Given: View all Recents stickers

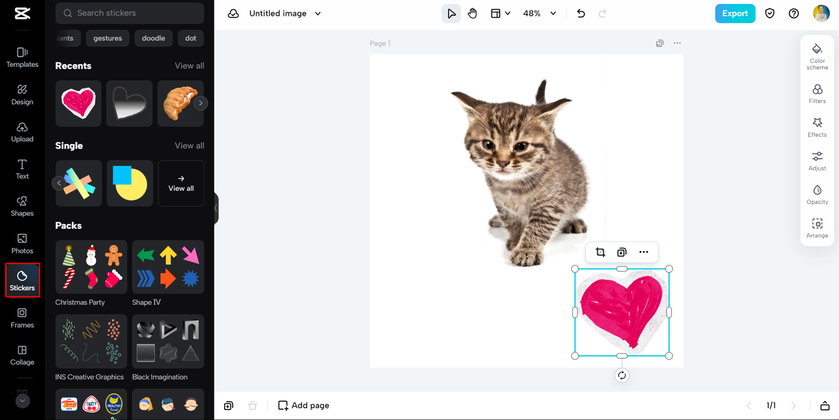Looking at the screenshot, I should point(189,66).
